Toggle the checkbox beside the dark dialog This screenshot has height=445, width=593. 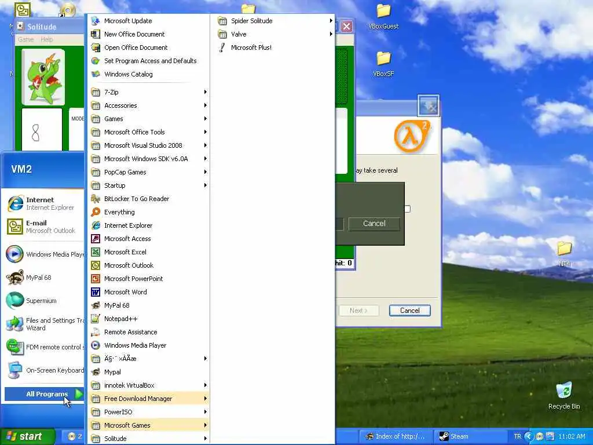click(408, 209)
